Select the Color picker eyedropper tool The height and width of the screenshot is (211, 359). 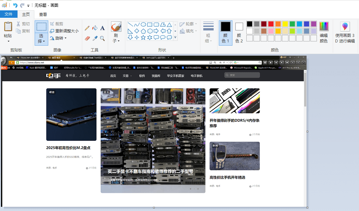tap(95, 38)
